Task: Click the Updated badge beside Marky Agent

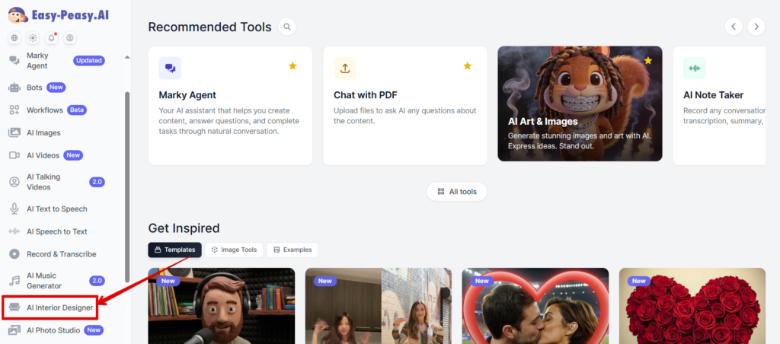Action: [89, 61]
